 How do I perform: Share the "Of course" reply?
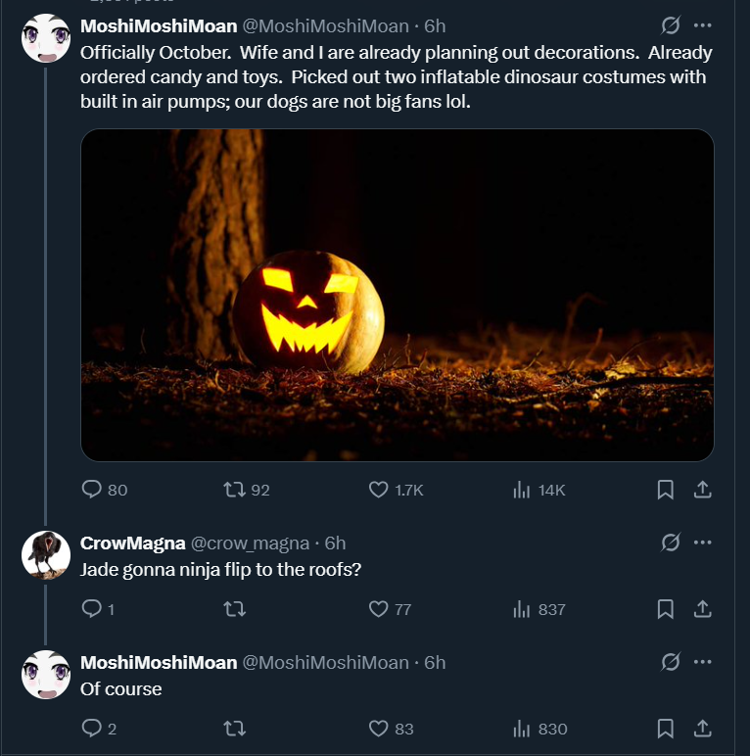pyautogui.click(x=702, y=729)
